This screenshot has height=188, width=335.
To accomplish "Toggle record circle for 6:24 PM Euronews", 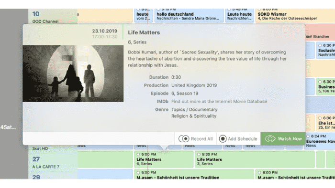I will click(308, 136).
